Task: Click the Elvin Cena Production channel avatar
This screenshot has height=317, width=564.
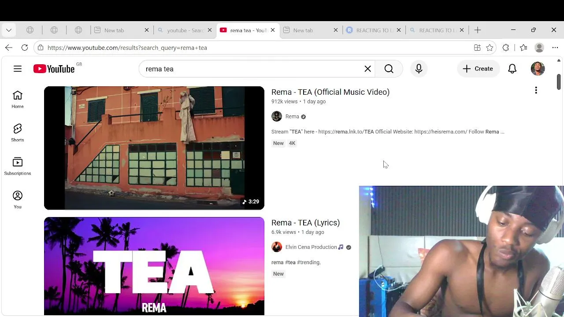Action: pos(277,247)
